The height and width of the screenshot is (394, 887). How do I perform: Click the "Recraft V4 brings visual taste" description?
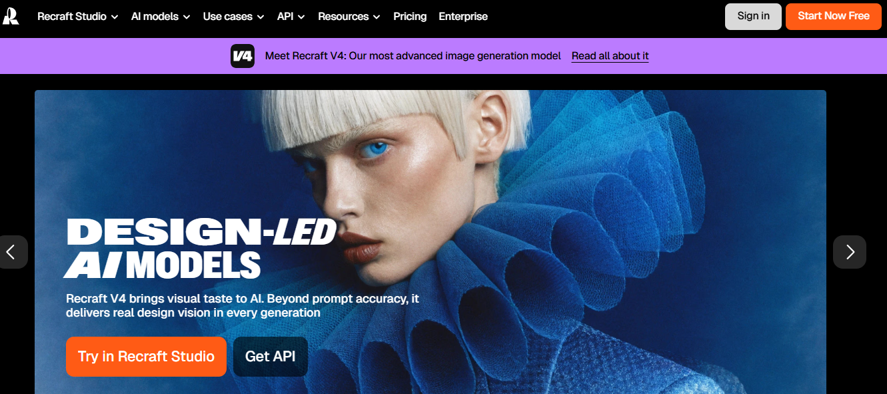pyautogui.click(x=243, y=305)
